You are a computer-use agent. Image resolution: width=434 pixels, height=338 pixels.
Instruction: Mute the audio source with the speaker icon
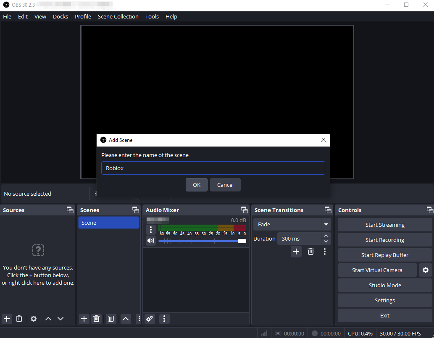tap(150, 240)
